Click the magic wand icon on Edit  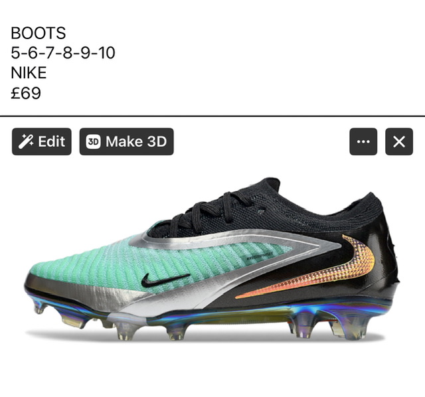tap(26, 141)
